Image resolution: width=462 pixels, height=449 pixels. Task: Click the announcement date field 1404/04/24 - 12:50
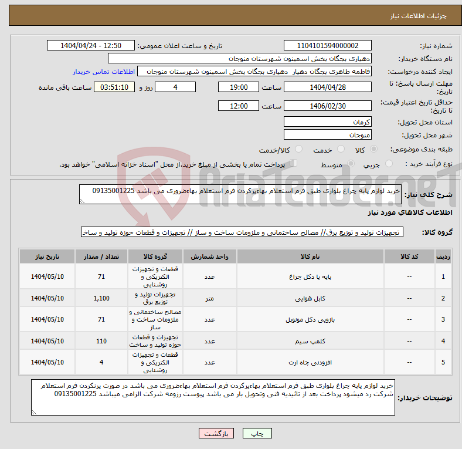click(91, 45)
